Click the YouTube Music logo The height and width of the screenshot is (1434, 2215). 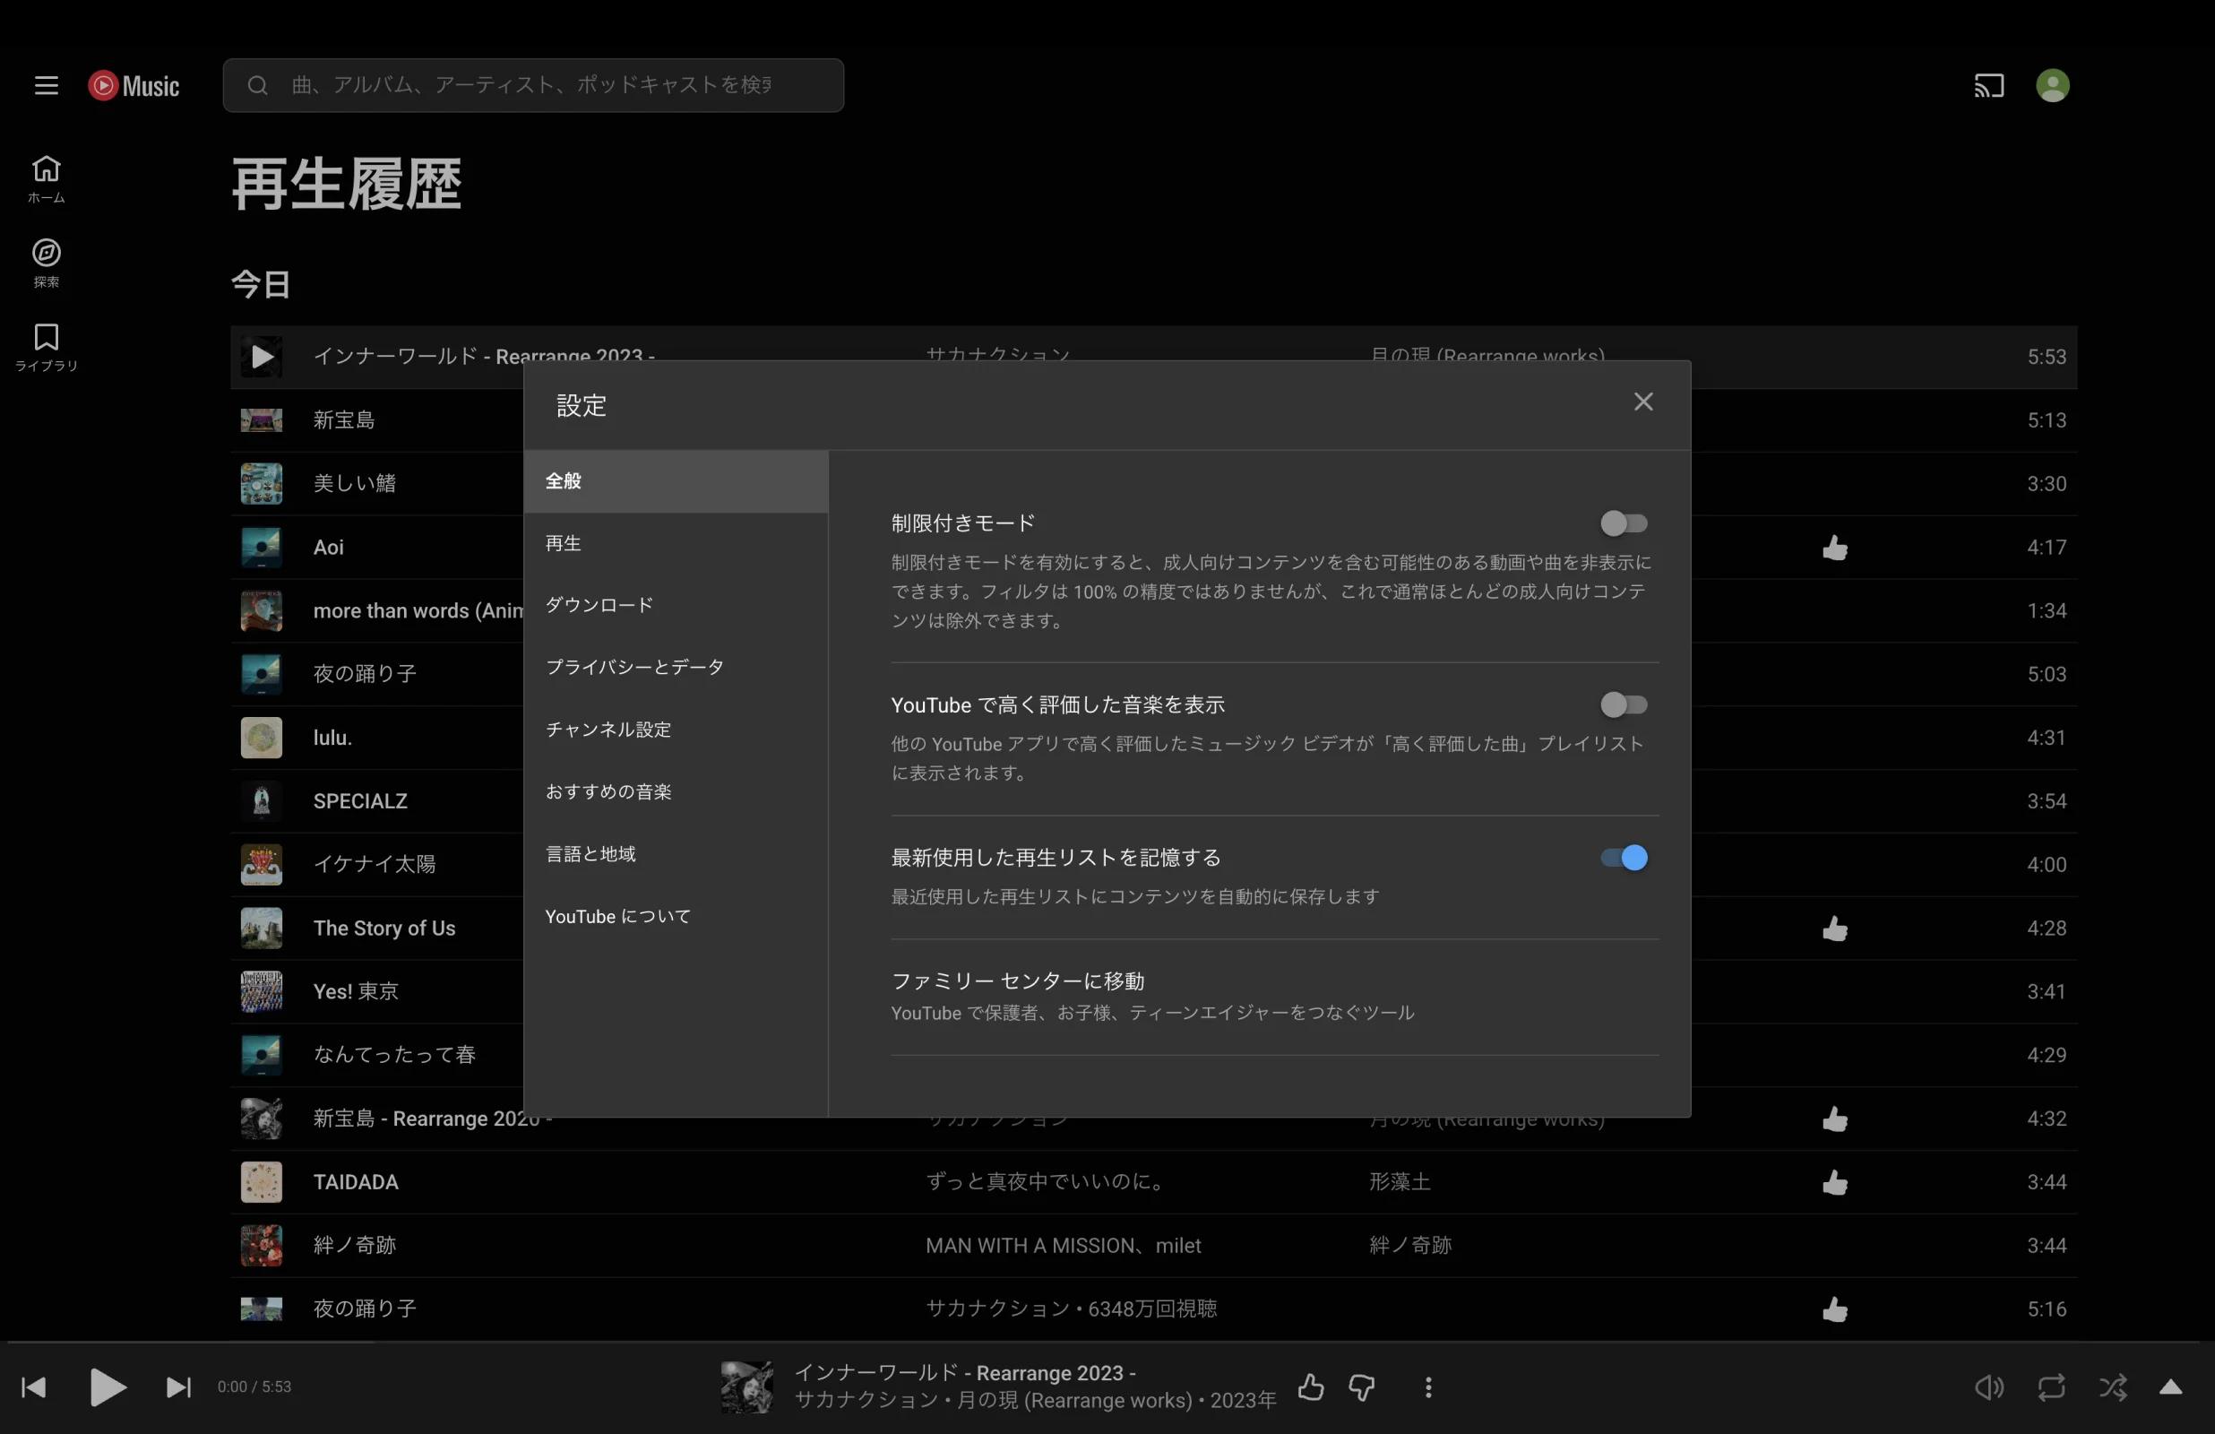(x=134, y=86)
